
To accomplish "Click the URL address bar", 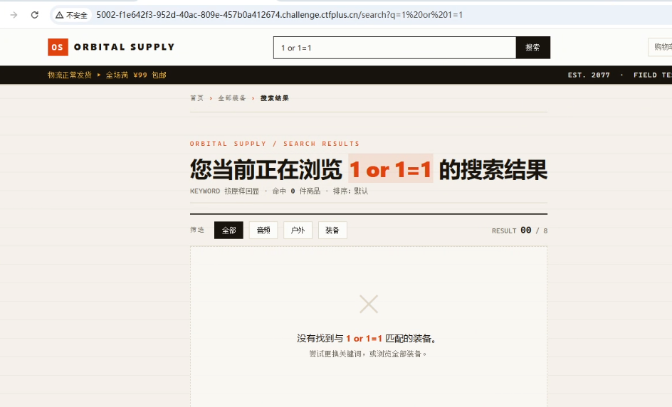I will 279,15.
